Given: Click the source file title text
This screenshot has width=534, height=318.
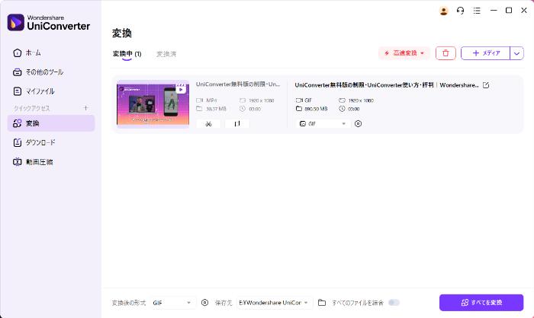Looking at the screenshot, I should point(238,84).
